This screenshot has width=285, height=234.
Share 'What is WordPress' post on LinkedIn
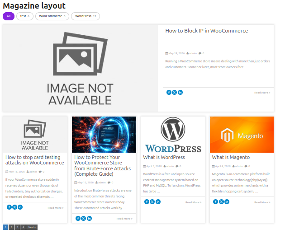pyautogui.click(x=158, y=201)
